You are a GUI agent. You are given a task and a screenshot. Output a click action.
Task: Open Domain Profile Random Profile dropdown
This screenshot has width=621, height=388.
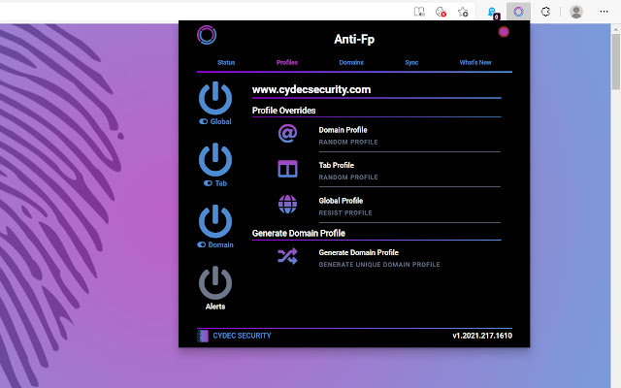coord(409,136)
